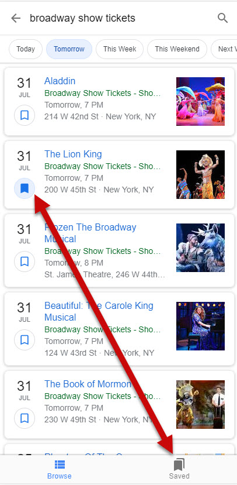The height and width of the screenshot is (485, 237).
Task: Unsave The Lion King bookmark
Action: tap(25, 188)
